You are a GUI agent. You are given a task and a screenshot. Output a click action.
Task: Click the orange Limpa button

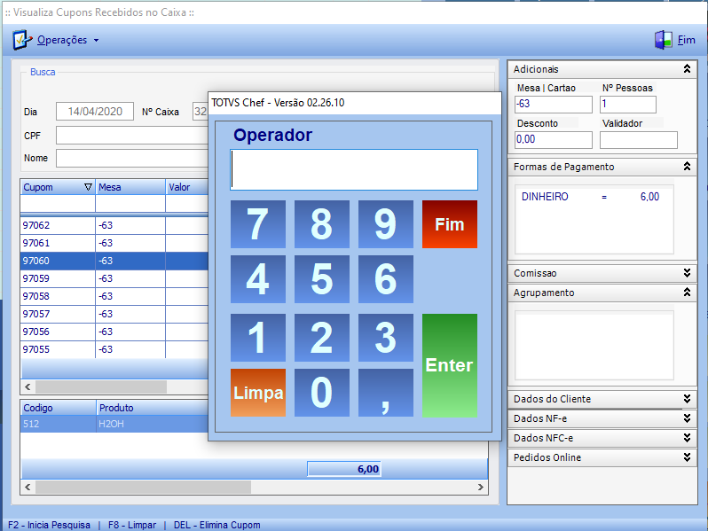pyautogui.click(x=258, y=393)
